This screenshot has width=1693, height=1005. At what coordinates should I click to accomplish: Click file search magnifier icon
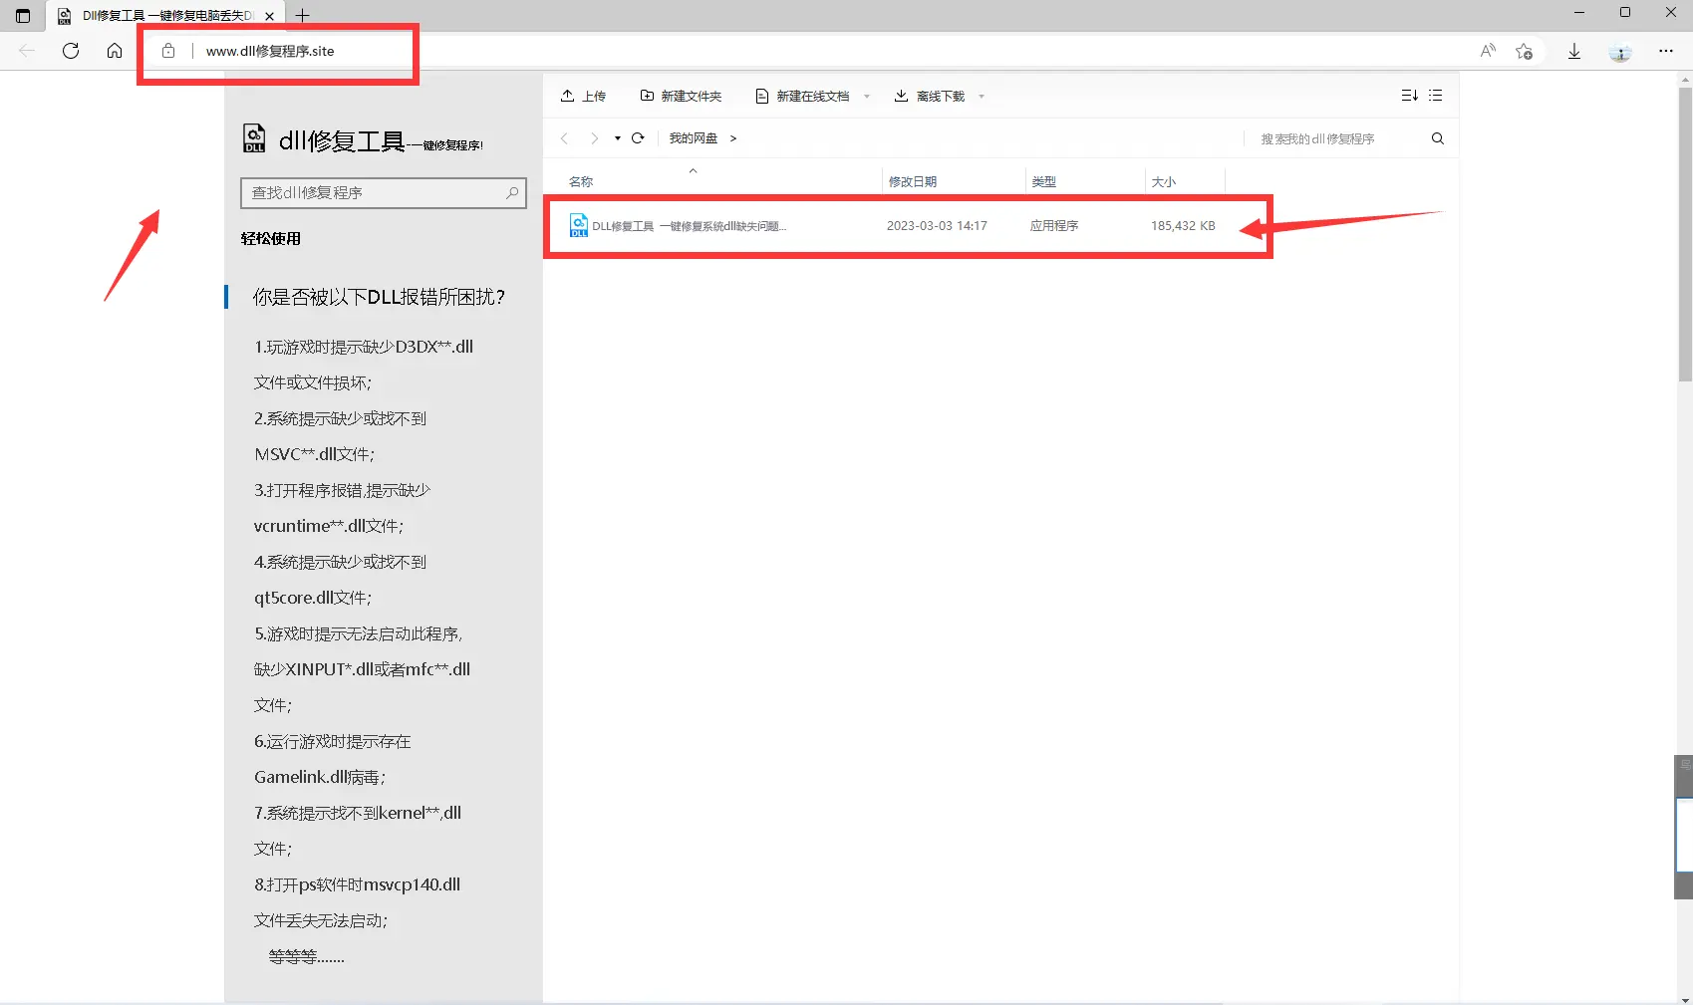click(x=1437, y=138)
